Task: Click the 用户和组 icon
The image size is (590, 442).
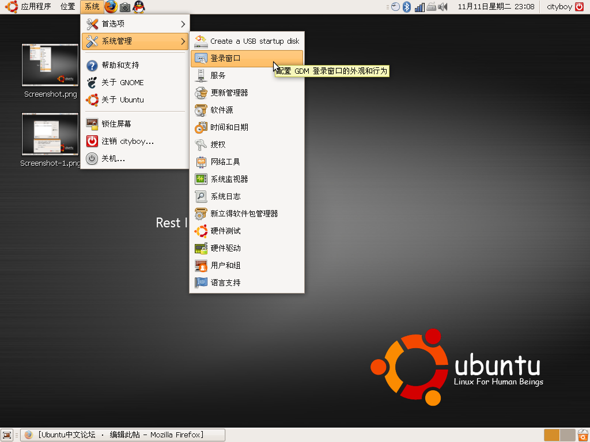Action: tap(201, 266)
